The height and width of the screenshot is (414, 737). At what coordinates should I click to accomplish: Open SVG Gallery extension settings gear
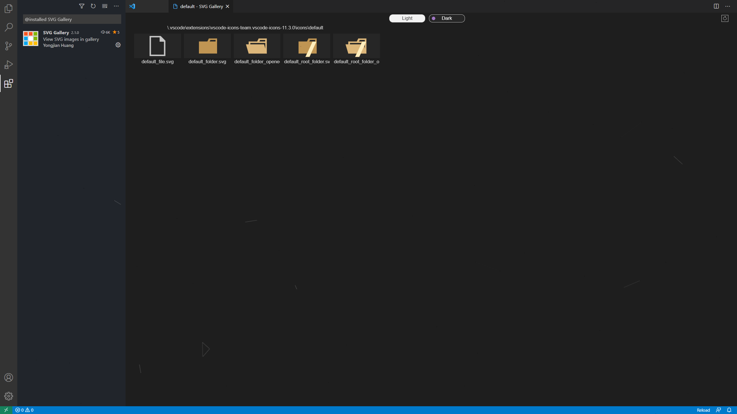tap(118, 45)
